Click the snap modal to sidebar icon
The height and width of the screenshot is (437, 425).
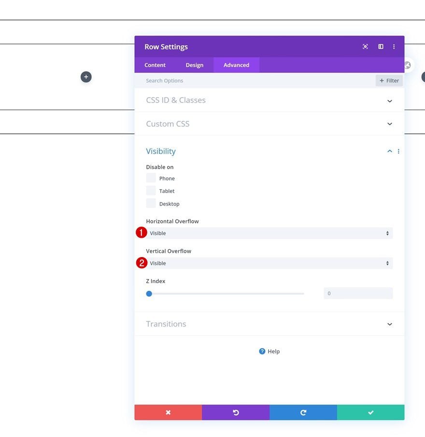381,46
